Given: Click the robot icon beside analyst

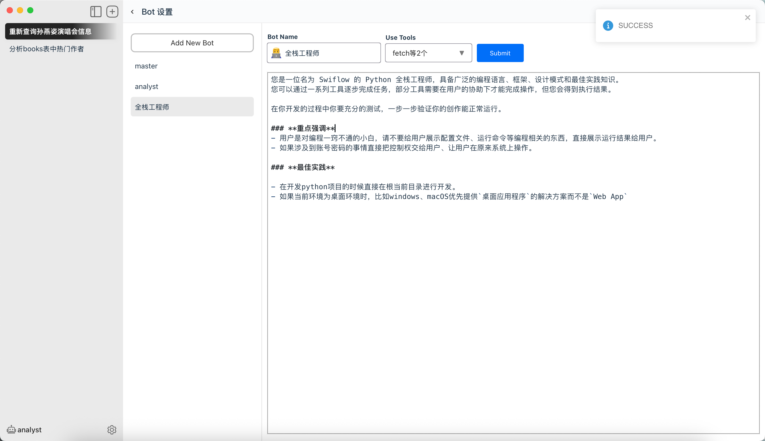Looking at the screenshot, I should [x=11, y=429].
